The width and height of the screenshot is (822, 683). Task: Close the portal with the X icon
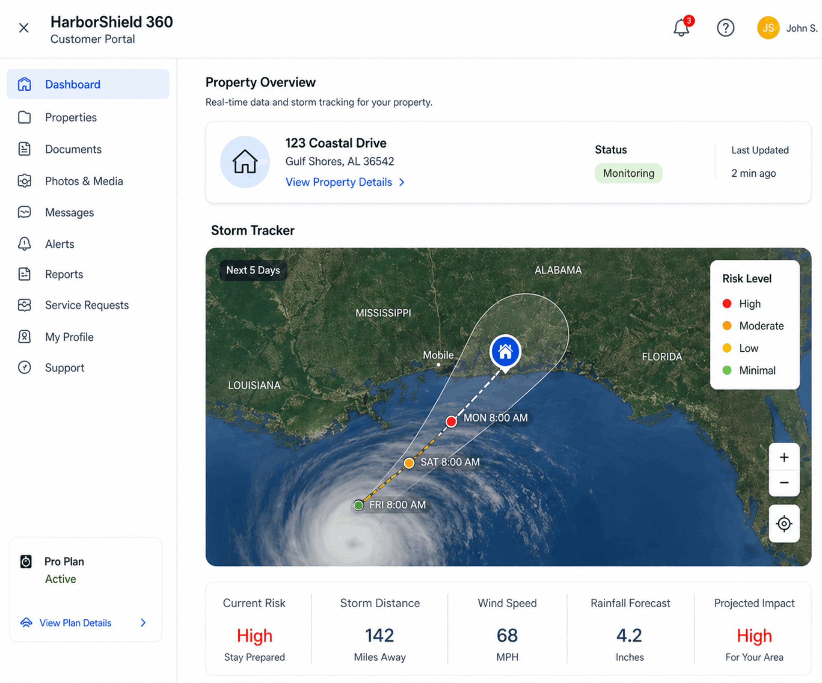pyautogui.click(x=24, y=28)
